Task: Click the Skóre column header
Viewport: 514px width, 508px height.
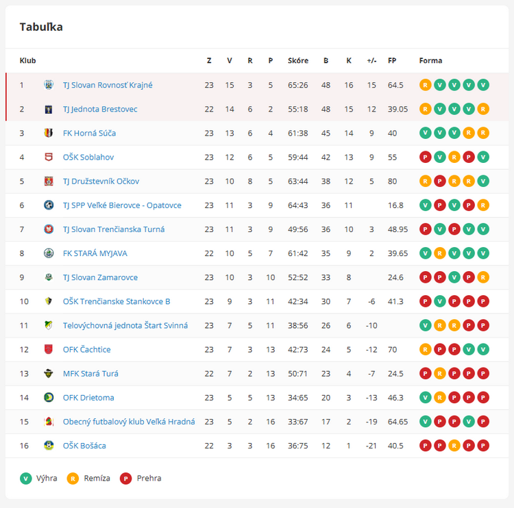Action: (x=298, y=61)
